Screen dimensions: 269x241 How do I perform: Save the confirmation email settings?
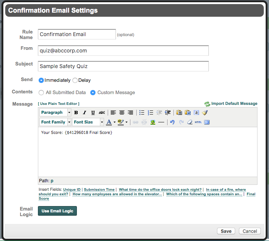coord(226,231)
